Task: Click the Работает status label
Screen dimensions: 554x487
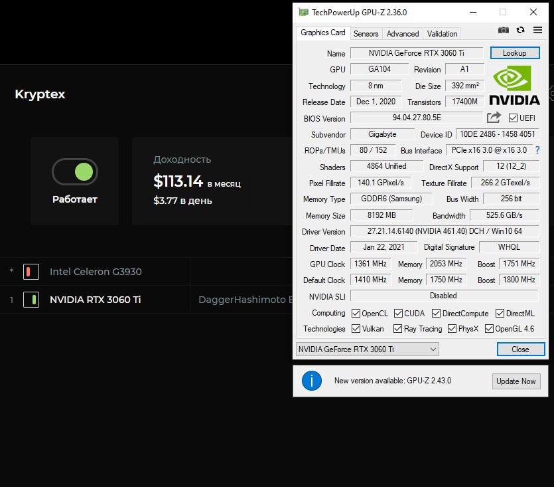Action: tap(75, 199)
